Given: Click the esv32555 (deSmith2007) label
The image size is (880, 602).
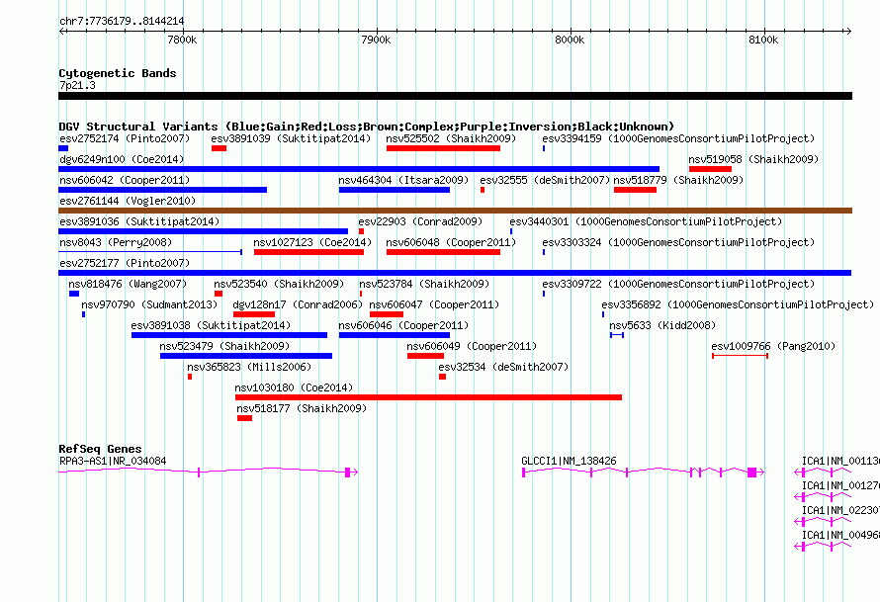Looking at the screenshot, I should 545,180.
